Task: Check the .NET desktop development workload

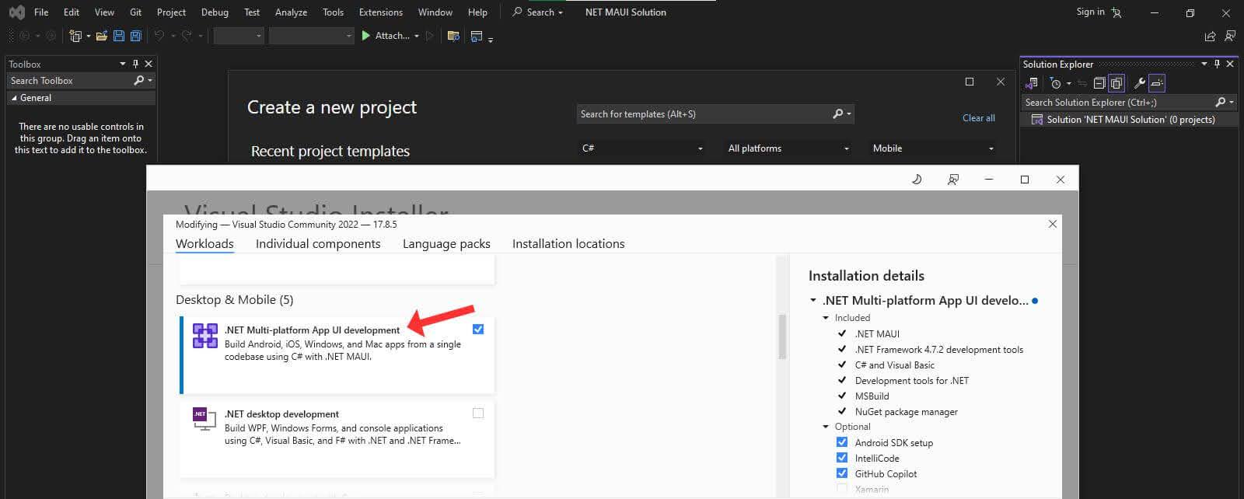Action: coord(478,414)
